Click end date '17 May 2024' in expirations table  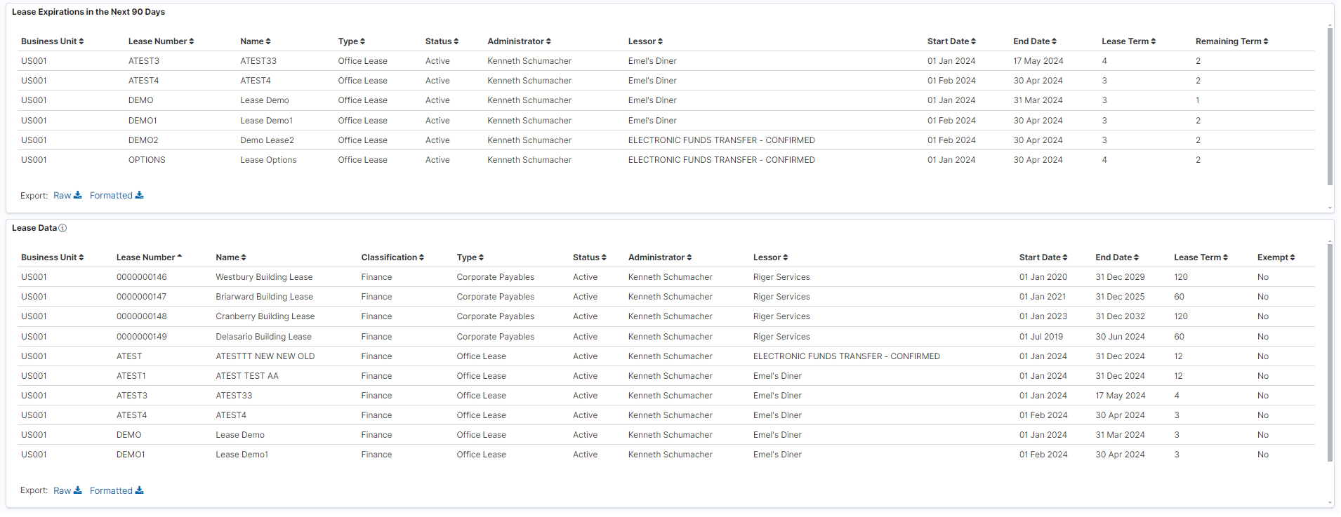[1038, 61]
